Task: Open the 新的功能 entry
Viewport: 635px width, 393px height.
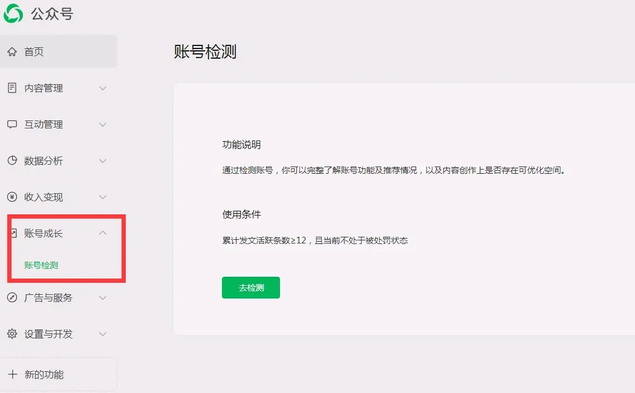Action: click(44, 375)
